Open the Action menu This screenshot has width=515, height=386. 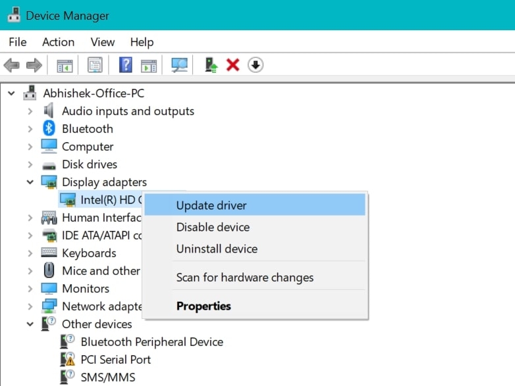59,42
